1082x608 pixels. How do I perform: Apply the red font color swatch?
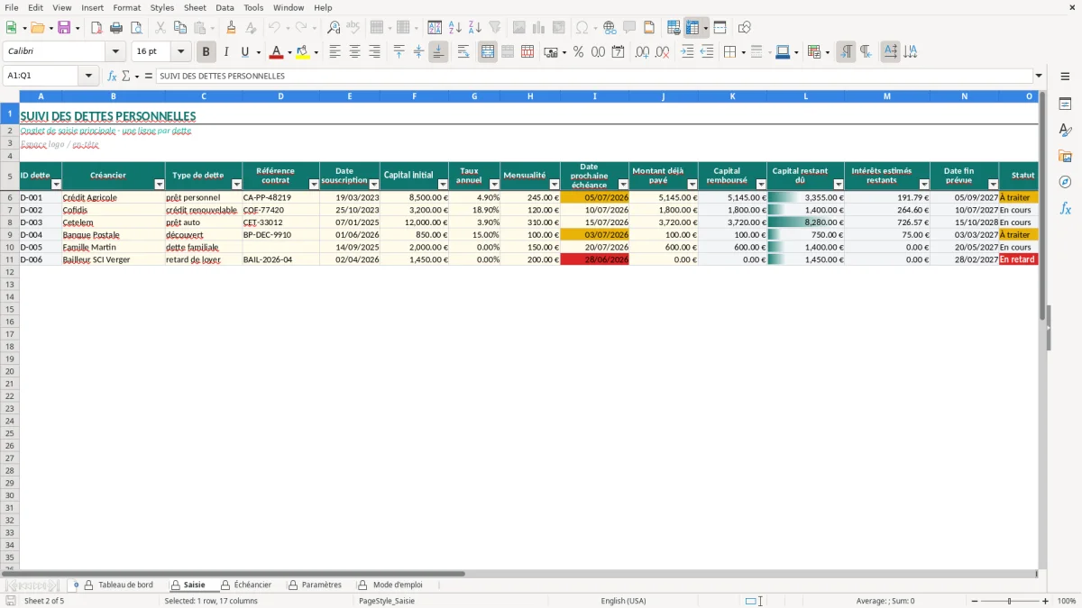click(x=277, y=52)
